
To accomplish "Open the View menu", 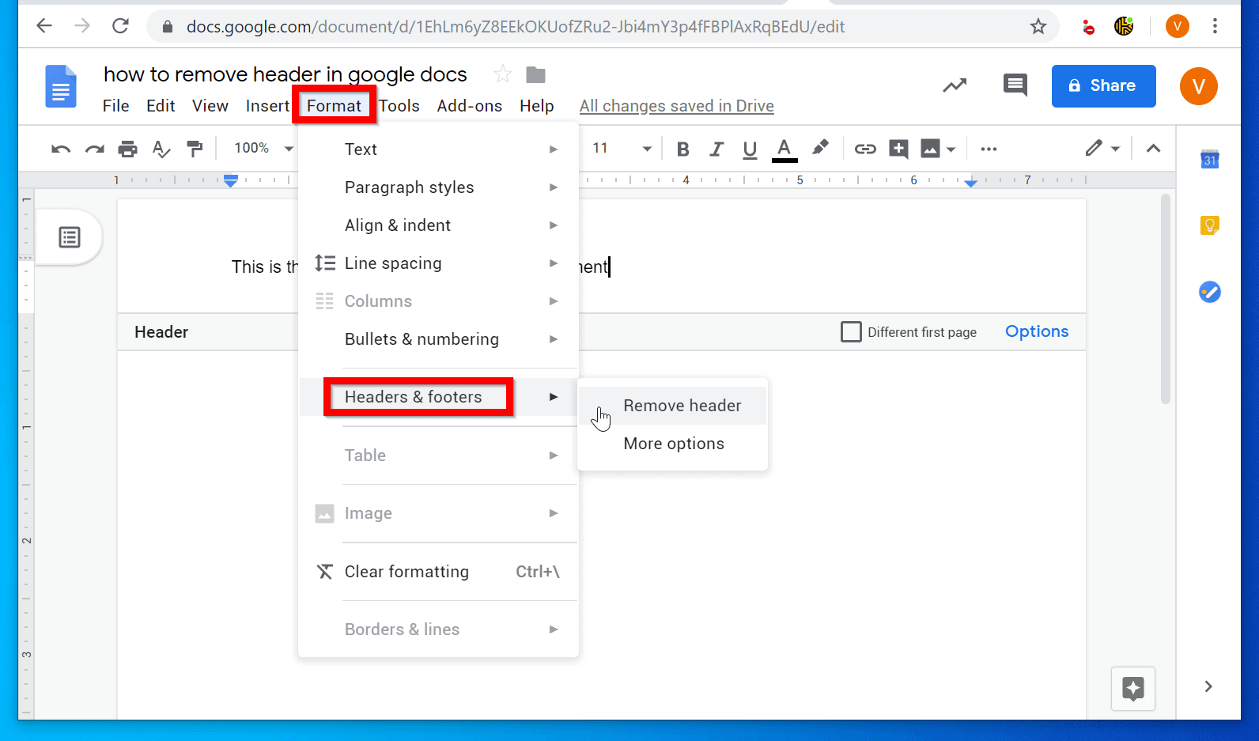I will coord(210,106).
